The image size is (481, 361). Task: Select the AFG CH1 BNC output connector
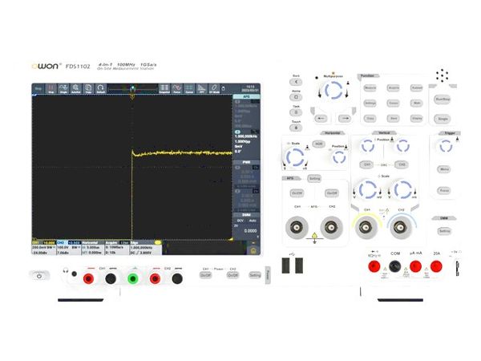(x=297, y=228)
